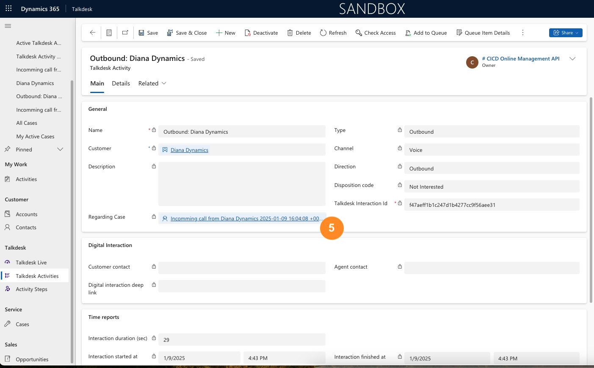Image resolution: width=594 pixels, height=368 pixels.
Task: Expand the header chevron next to Owner
Action: click(x=572, y=59)
